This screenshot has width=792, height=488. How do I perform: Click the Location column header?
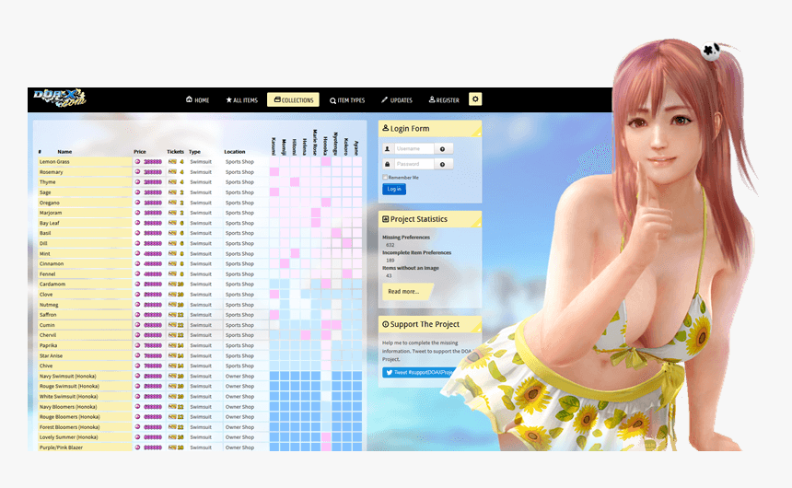click(234, 152)
